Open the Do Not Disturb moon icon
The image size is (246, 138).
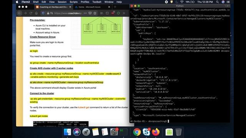coord(177,2)
